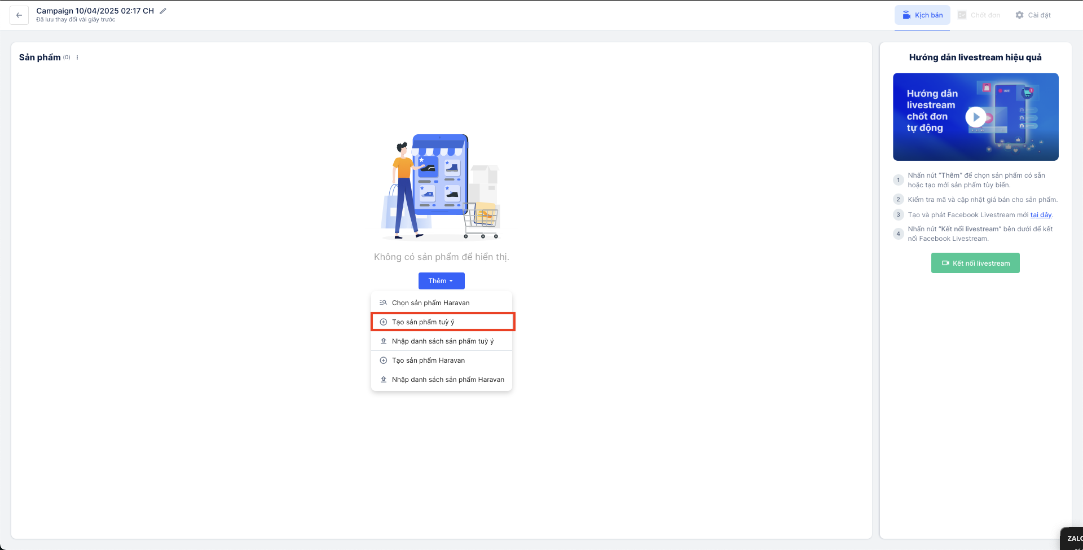
Task: Open the Kịch bản tab
Action: click(x=922, y=15)
